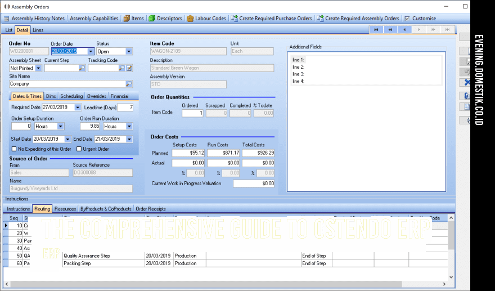Open the Order Receipts tab
The height and width of the screenshot is (291, 495).
point(151,209)
